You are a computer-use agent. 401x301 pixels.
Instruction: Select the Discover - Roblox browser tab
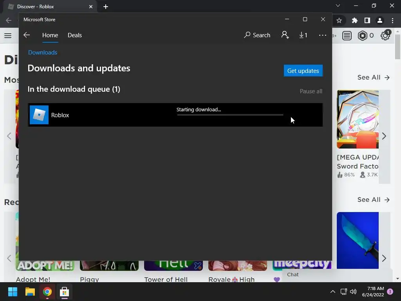click(50, 7)
